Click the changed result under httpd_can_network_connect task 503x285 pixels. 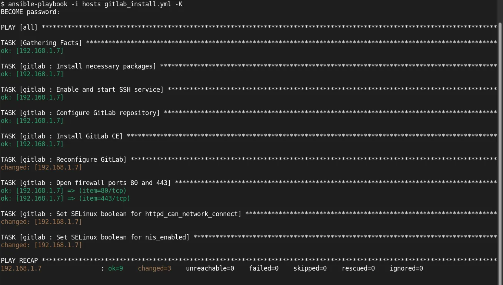[x=41, y=222]
